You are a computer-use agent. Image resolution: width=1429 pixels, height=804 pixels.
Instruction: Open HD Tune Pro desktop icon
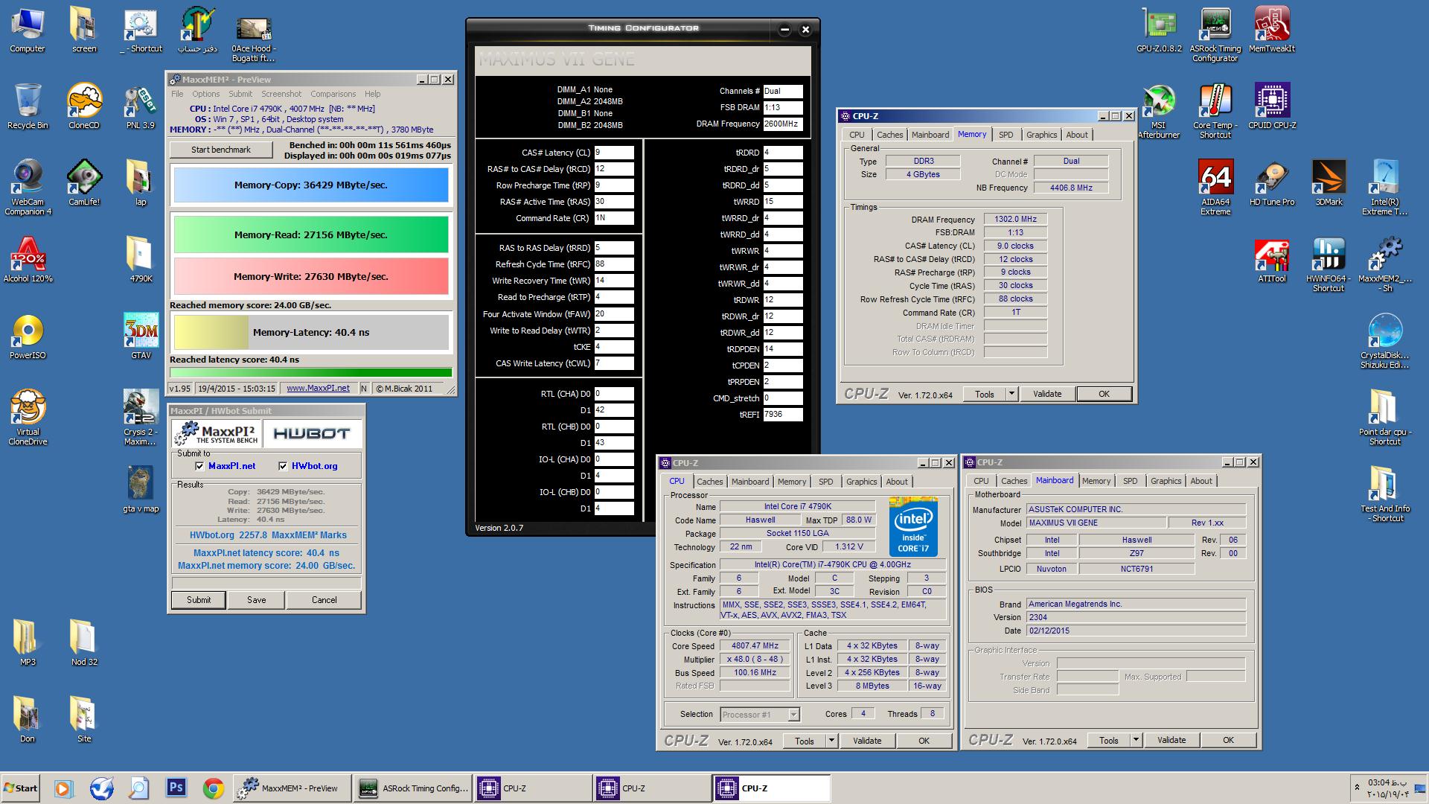point(1272,183)
